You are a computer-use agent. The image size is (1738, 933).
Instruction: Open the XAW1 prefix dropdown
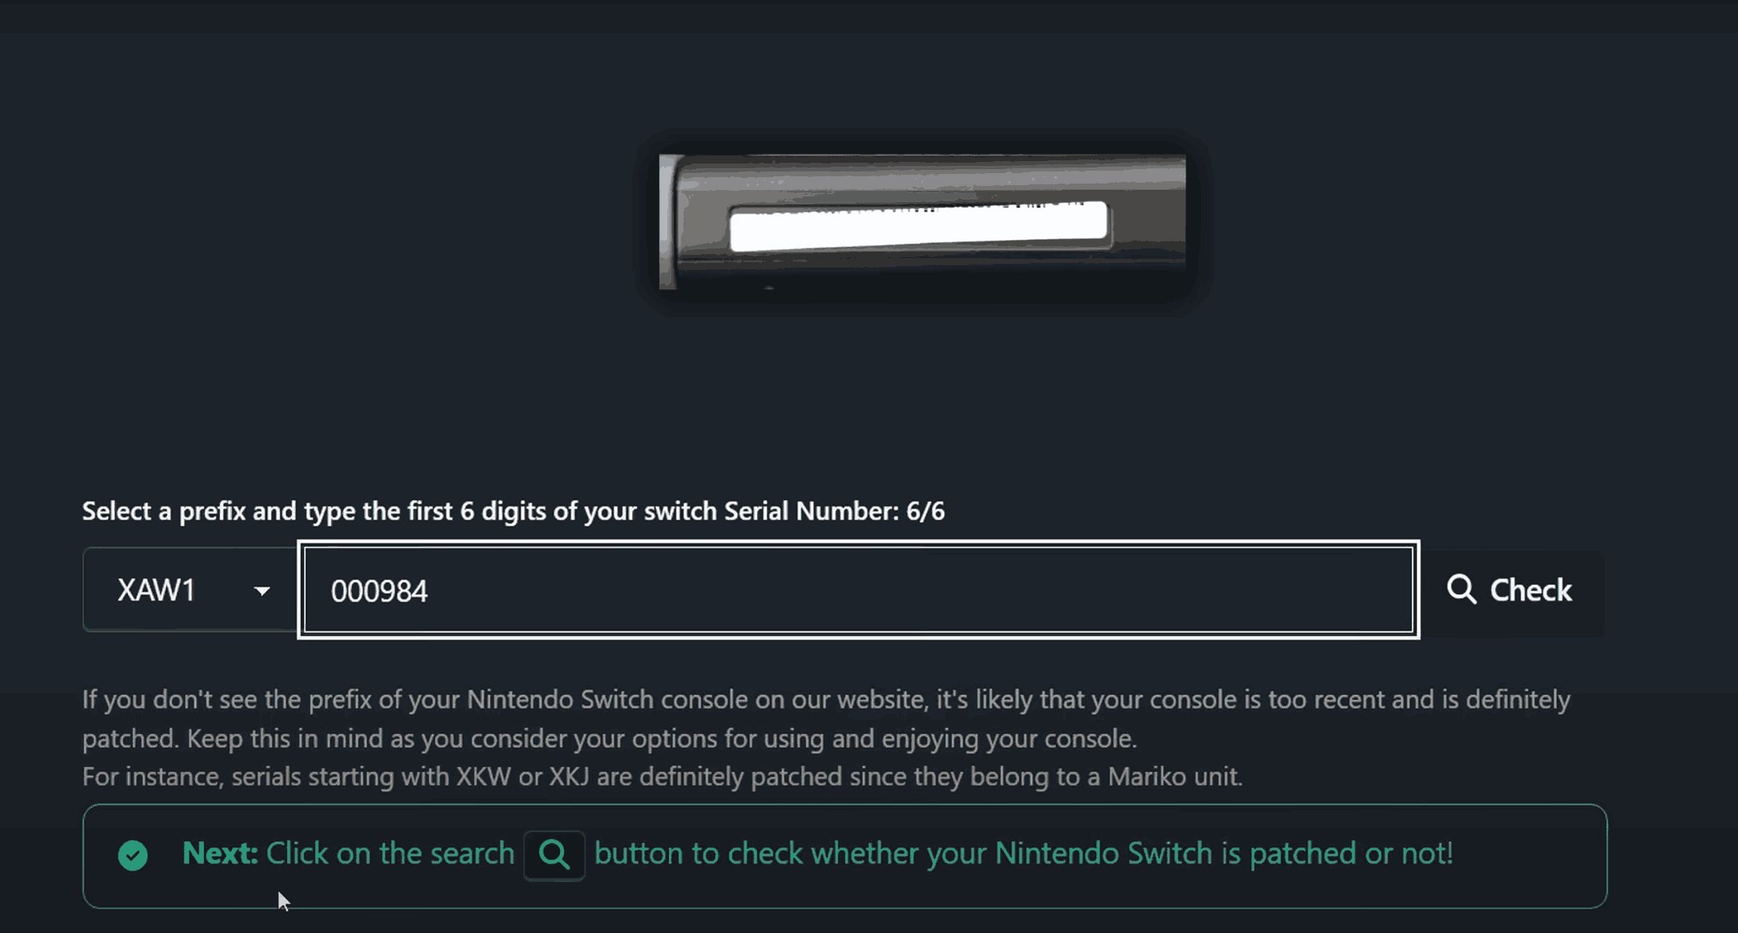pos(189,590)
